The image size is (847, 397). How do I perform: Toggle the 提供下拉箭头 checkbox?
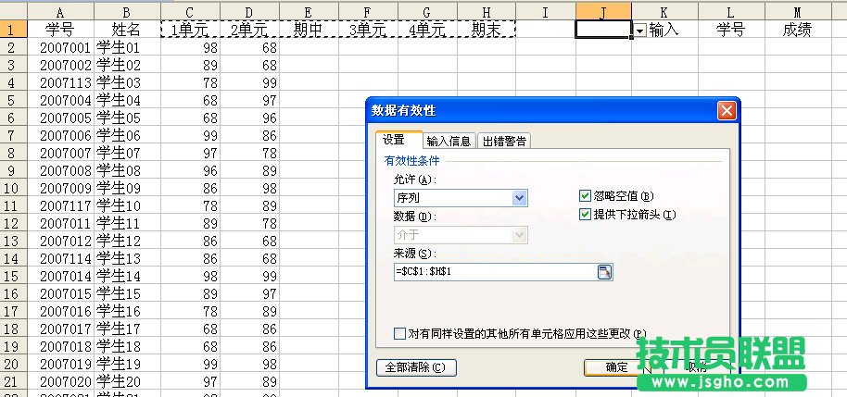pyautogui.click(x=585, y=215)
